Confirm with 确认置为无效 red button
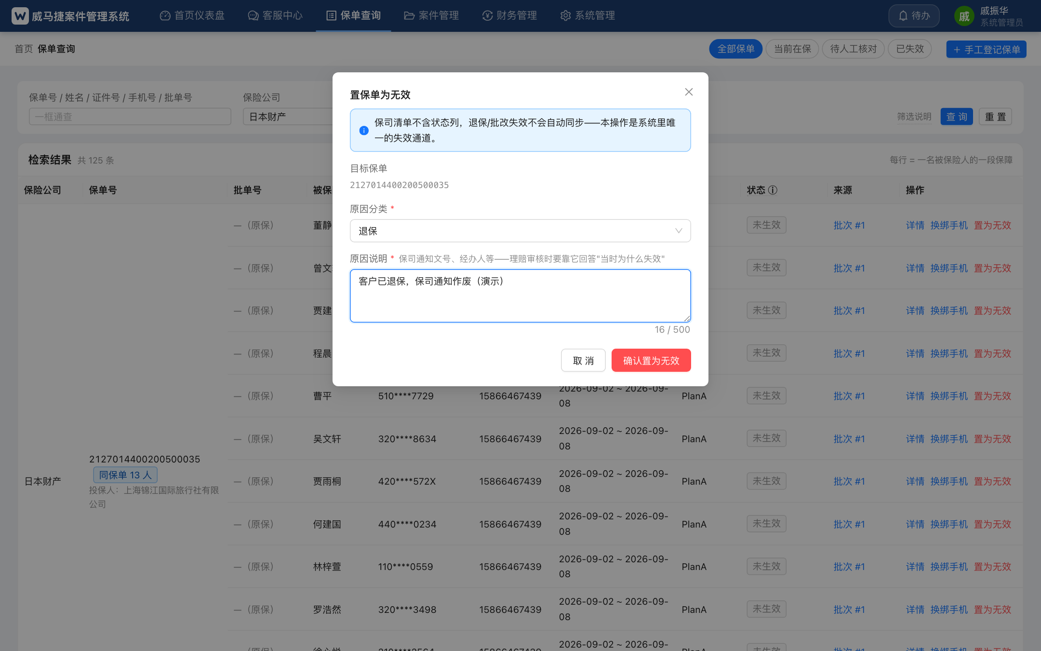This screenshot has height=651, width=1041. [651, 360]
